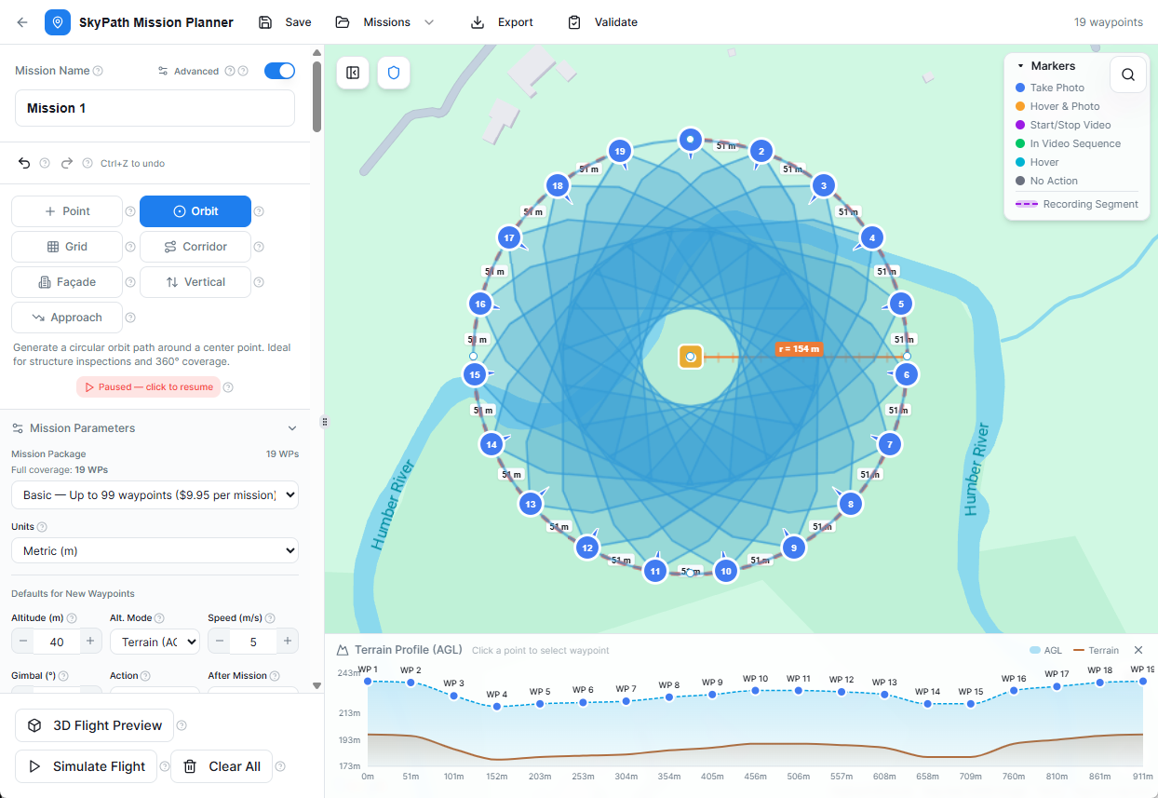Click Clear All button

click(222, 766)
